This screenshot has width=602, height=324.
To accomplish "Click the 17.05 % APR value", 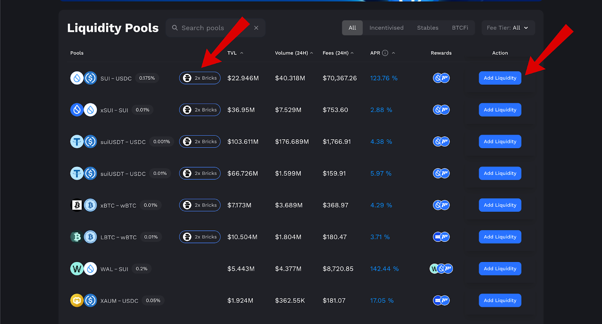I will [x=382, y=300].
